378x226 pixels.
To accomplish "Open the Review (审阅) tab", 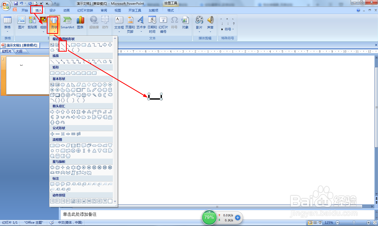I will pyautogui.click(x=104, y=10).
